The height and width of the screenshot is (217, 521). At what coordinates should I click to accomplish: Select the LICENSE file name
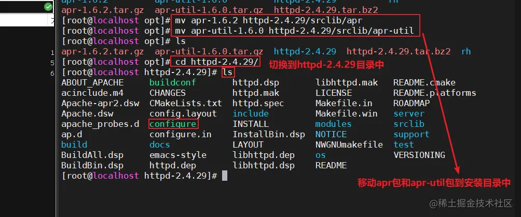[334, 93]
